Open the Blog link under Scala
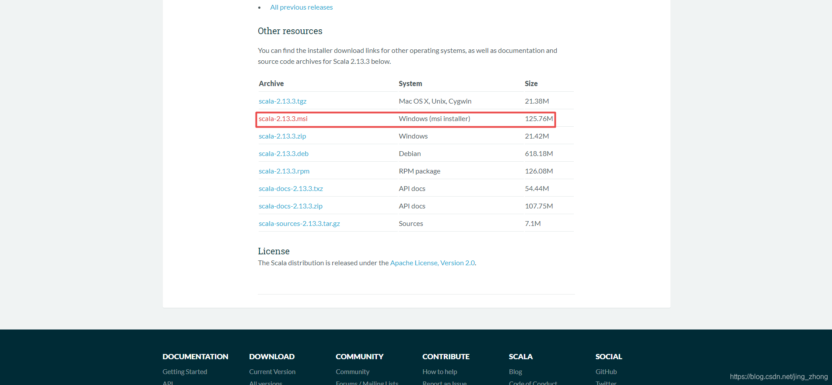Screen dimensions: 832x385 pyautogui.click(x=516, y=371)
